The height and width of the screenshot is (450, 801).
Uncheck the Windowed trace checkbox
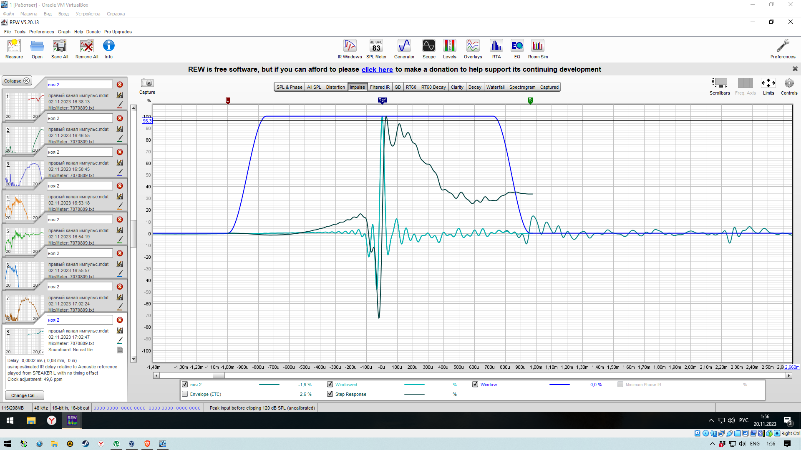[x=330, y=384]
